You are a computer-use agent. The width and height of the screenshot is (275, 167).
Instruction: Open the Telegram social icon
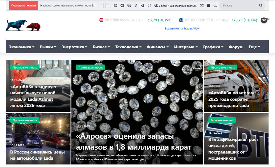point(142,6)
